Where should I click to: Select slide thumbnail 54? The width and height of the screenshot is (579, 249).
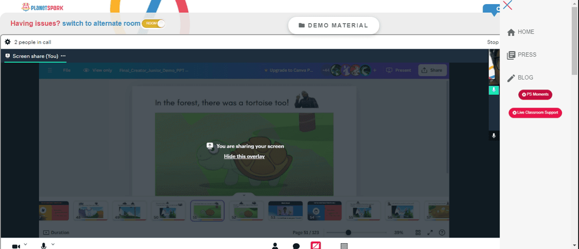point(325,211)
